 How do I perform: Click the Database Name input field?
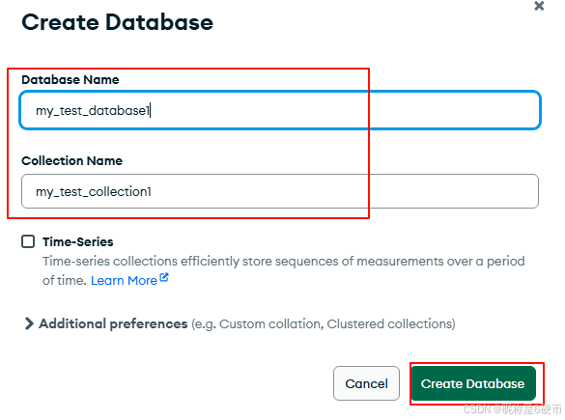(x=280, y=110)
